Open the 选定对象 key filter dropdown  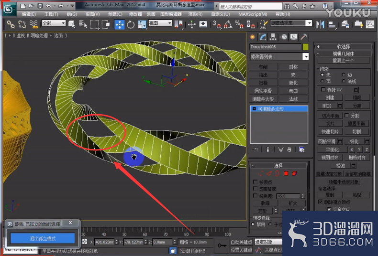pos(268,242)
